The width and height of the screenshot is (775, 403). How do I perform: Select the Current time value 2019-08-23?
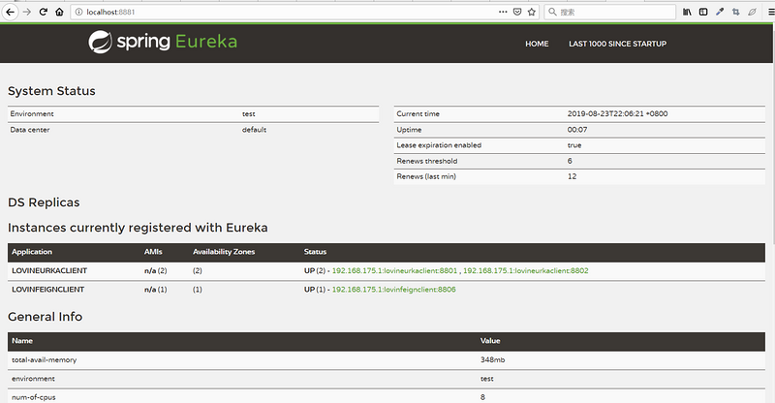pyautogui.click(x=617, y=113)
